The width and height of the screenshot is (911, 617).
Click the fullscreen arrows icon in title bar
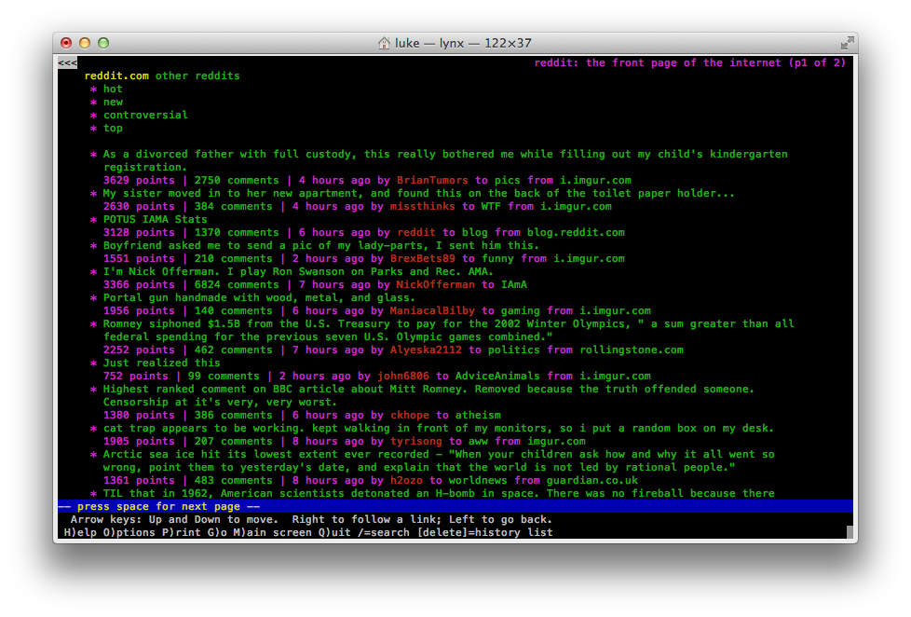point(846,43)
